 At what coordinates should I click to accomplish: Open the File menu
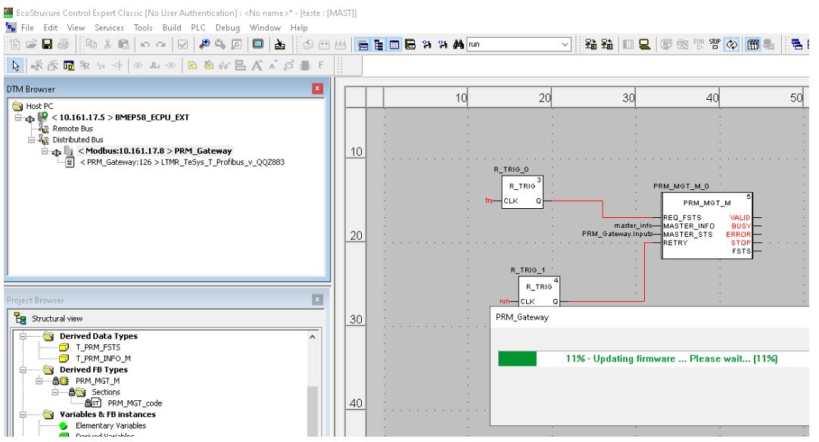[x=27, y=28]
